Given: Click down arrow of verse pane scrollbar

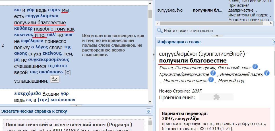Looking at the screenshot, I should tap(150, 102).
